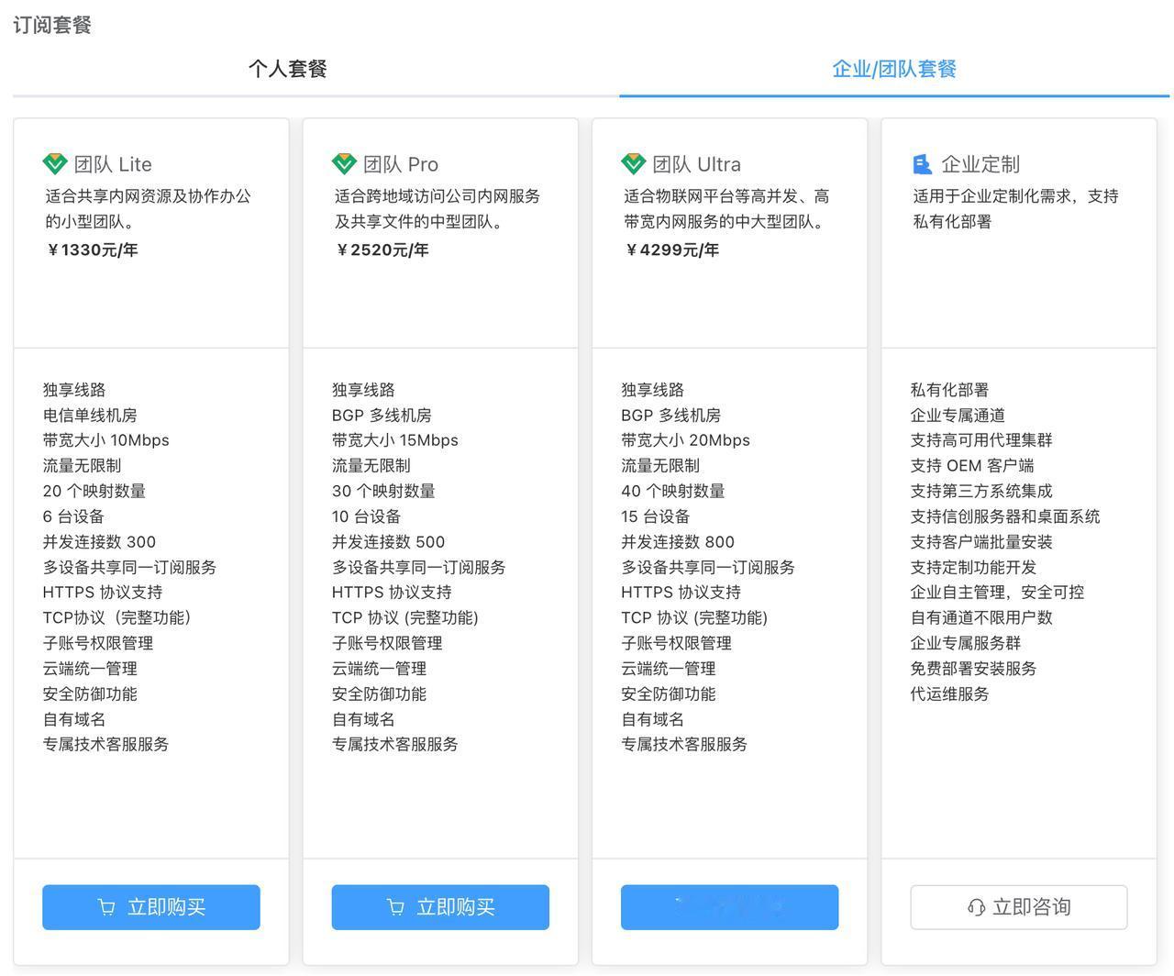Click the blue document icon beside 企业定制
The image size is (1174, 976).
[924, 163]
